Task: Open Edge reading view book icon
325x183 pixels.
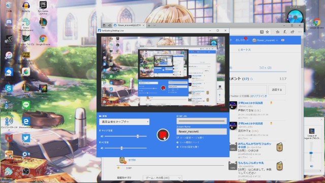Action: click(262, 32)
